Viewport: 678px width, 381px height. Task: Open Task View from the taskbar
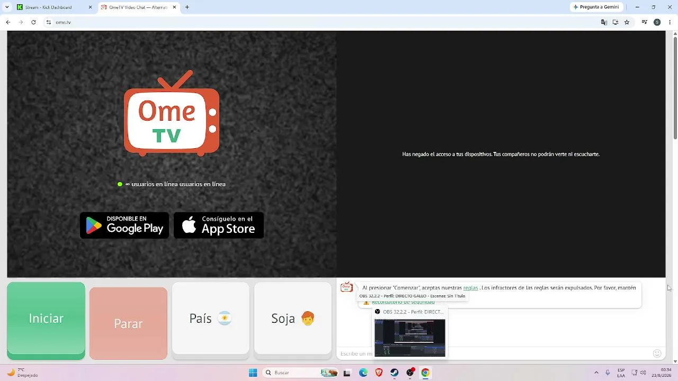coord(347,373)
